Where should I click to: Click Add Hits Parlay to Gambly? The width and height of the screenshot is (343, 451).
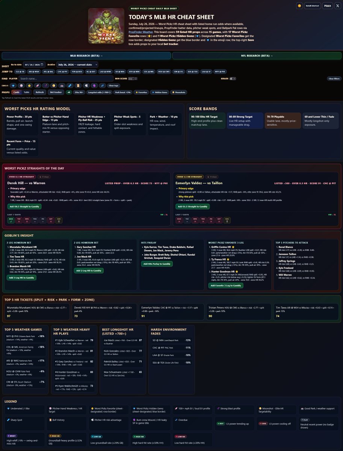(157, 264)
